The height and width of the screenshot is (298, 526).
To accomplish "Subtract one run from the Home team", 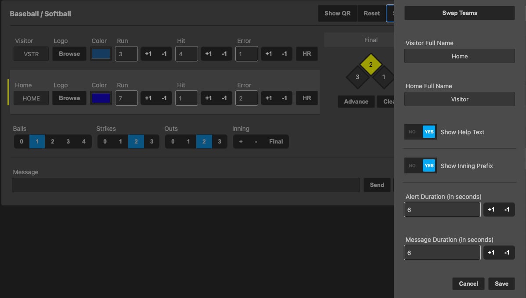I will coord(164,98).
